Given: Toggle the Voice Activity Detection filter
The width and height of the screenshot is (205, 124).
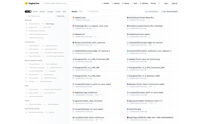Looking at the screenshot, I should click(34, 96).
